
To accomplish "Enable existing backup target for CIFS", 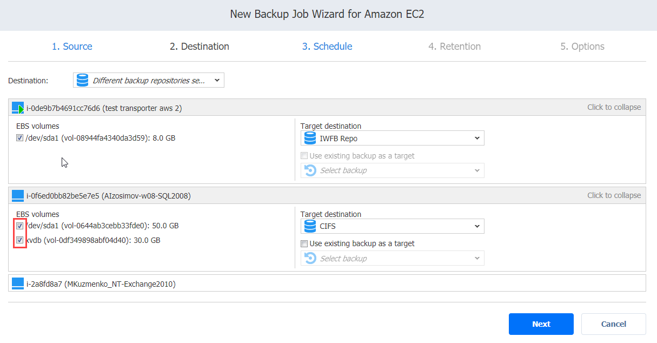I will [304, 243].
